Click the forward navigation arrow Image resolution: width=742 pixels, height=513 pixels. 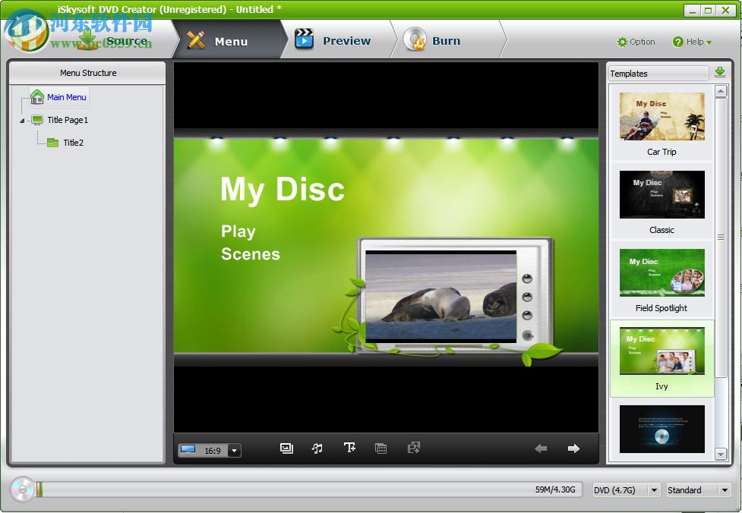tap(573, 448)
